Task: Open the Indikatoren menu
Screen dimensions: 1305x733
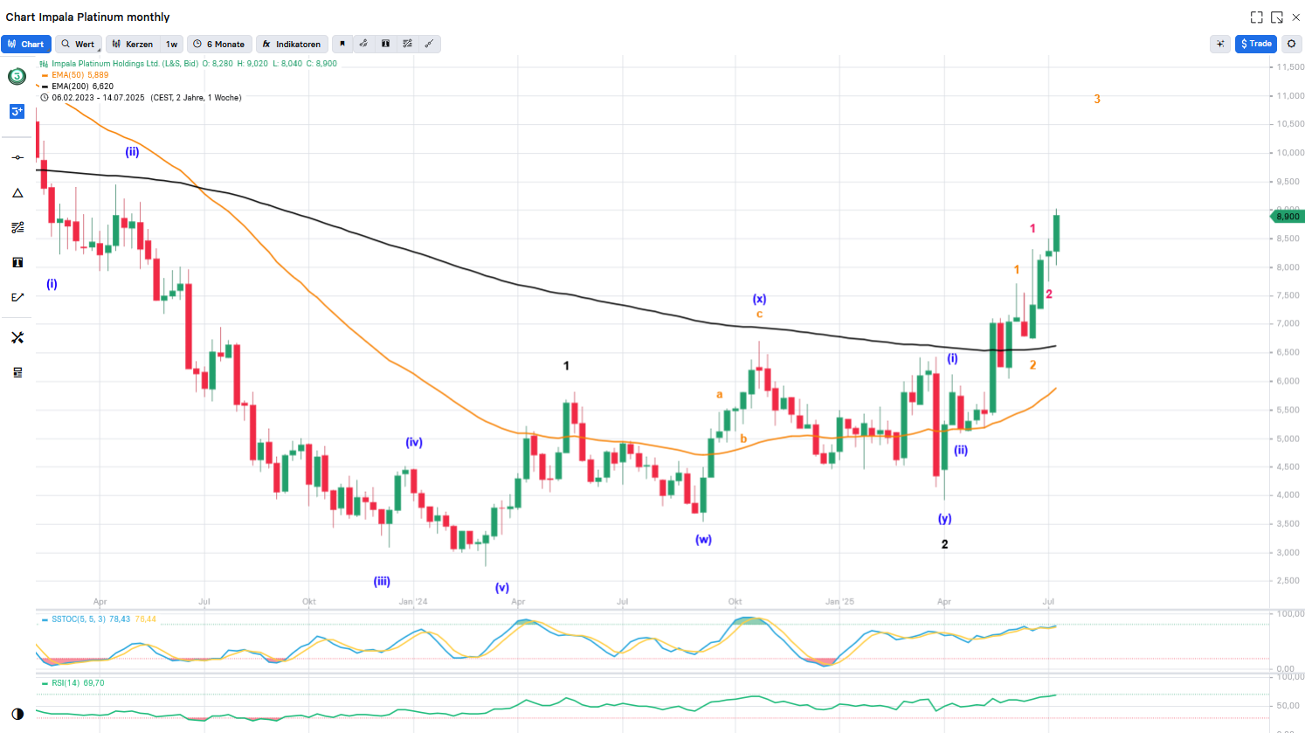Action: click(x=292, y=44)
